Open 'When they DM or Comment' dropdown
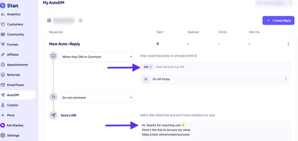 (x=97, y=57)
